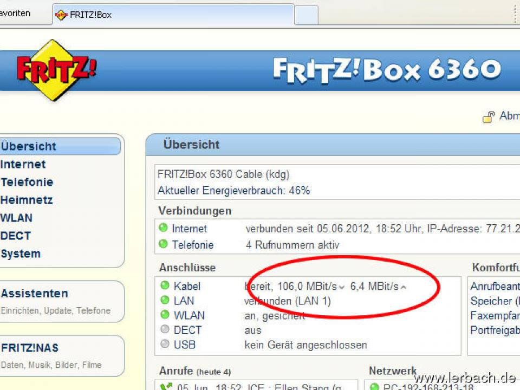The height and width of the screenshot is (390, 520).
Task: Click the Favoriten button in the browser
Action: point(15,14)
